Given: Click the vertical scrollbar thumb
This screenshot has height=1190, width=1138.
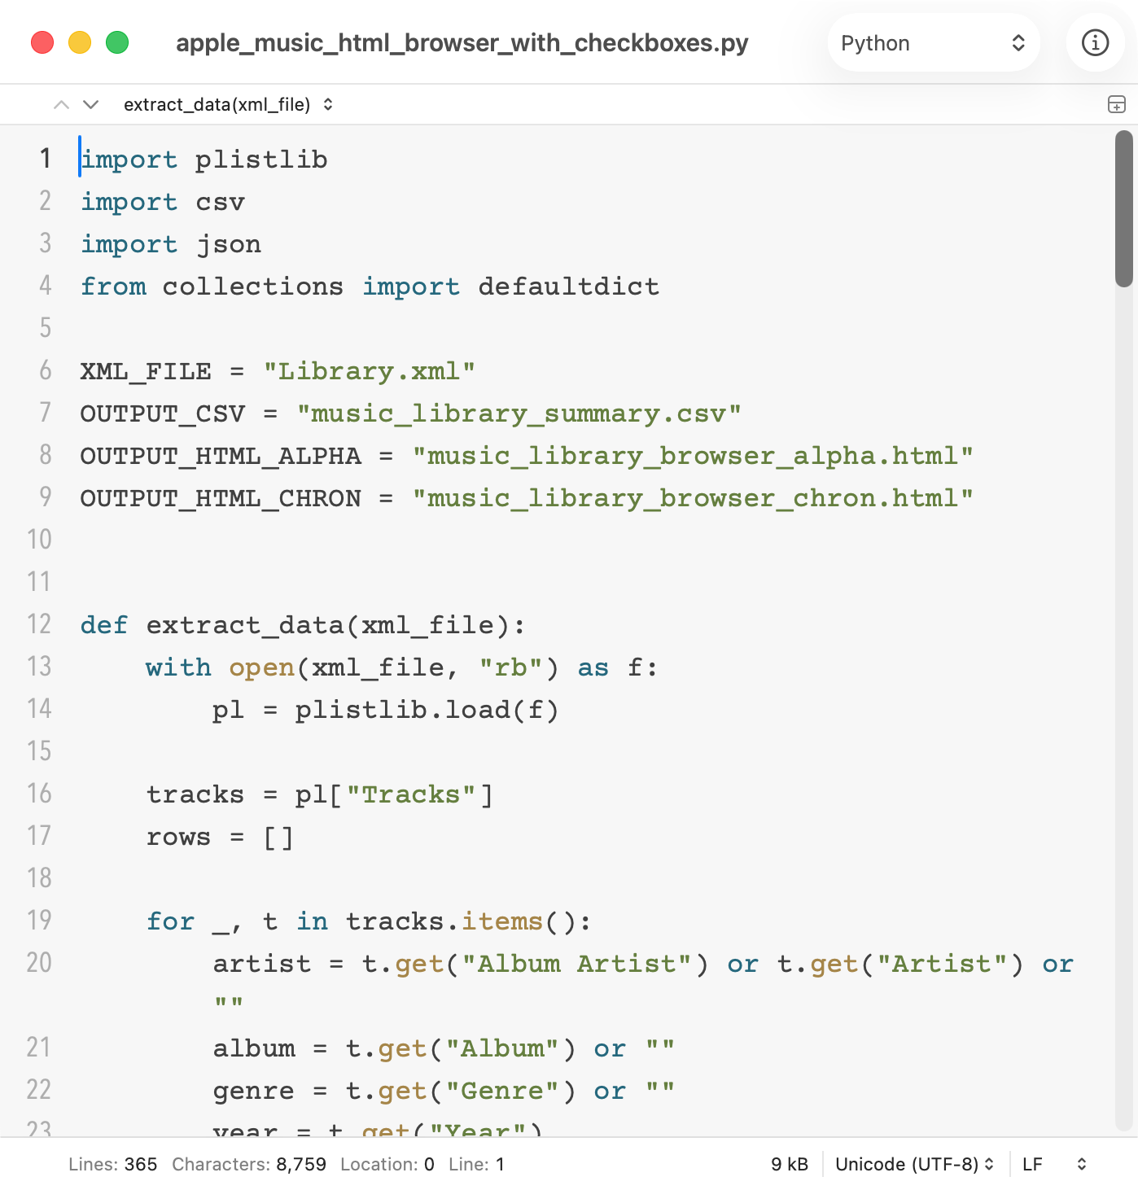Looking at the screenshot, I should point(1124,208).
